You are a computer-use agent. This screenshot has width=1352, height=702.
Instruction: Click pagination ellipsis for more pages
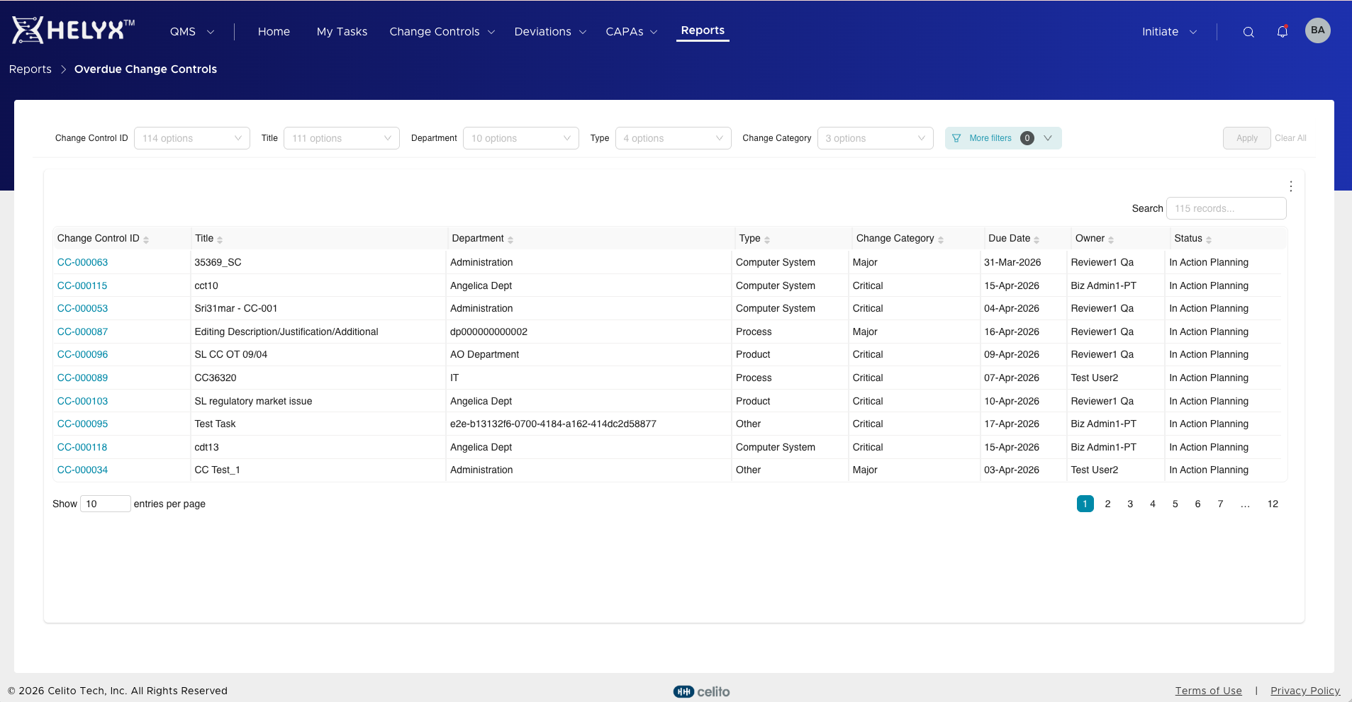pos(1245,504)
